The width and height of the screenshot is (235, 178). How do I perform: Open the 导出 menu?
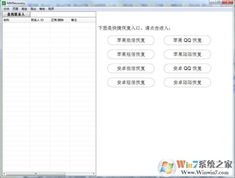tap(33, 9)
